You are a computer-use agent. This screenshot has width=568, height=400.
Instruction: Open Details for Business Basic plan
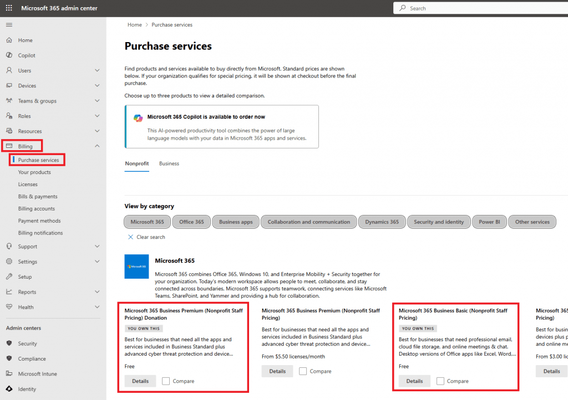point(414,381)
